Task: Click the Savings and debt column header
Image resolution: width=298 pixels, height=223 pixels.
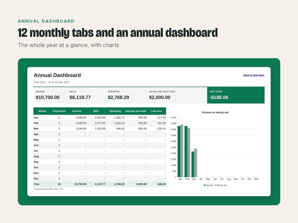Action: click(x=136, y=111)
